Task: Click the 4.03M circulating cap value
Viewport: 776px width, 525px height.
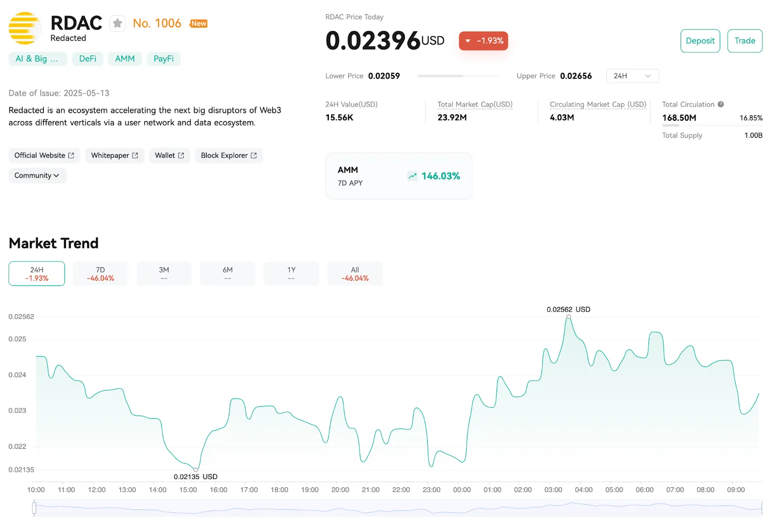Action: [562, 117]
